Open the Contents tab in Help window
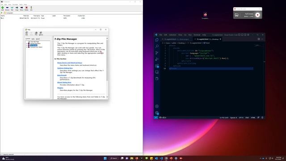 tap(28, 39)
